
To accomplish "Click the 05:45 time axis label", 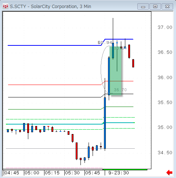I will [x=93, y=173].
